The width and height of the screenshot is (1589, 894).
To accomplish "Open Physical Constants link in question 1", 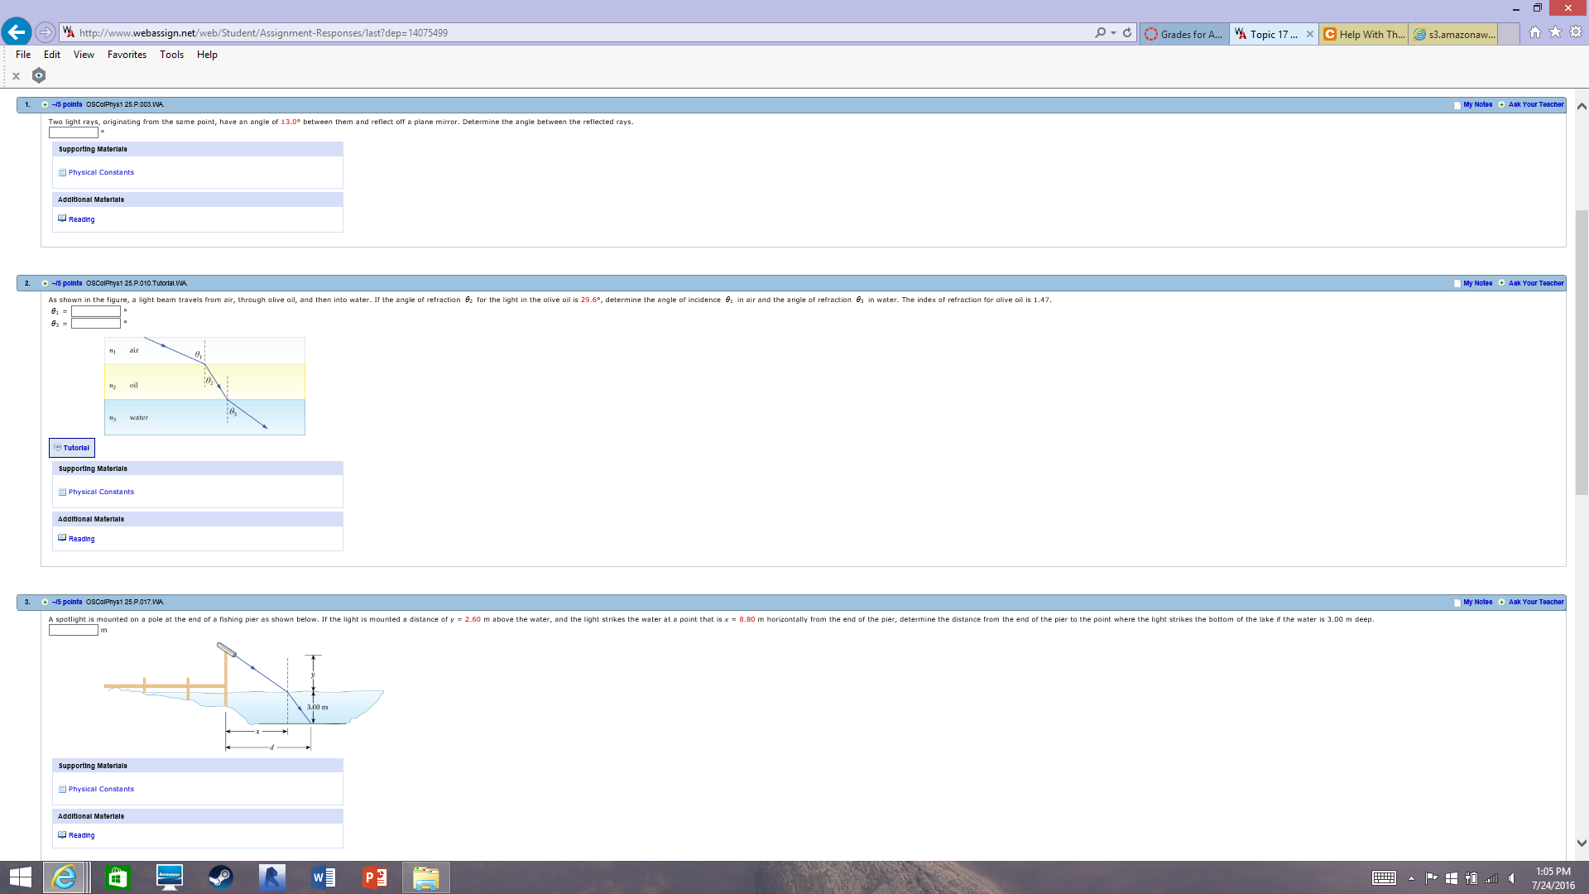I will (101, 172).
